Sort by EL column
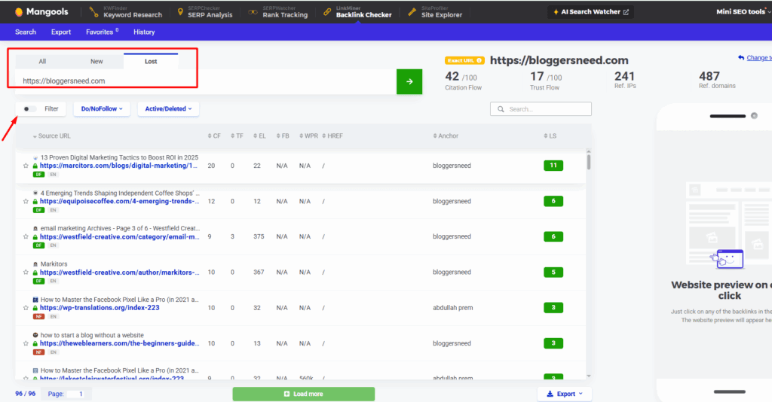The width and height of the screenshot is (772, 402). 259,136
